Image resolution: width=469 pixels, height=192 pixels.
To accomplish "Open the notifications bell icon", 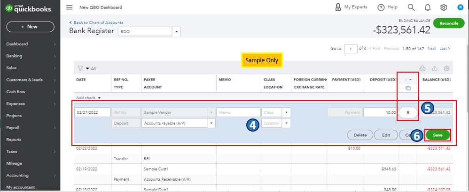I will click(427, 7).
